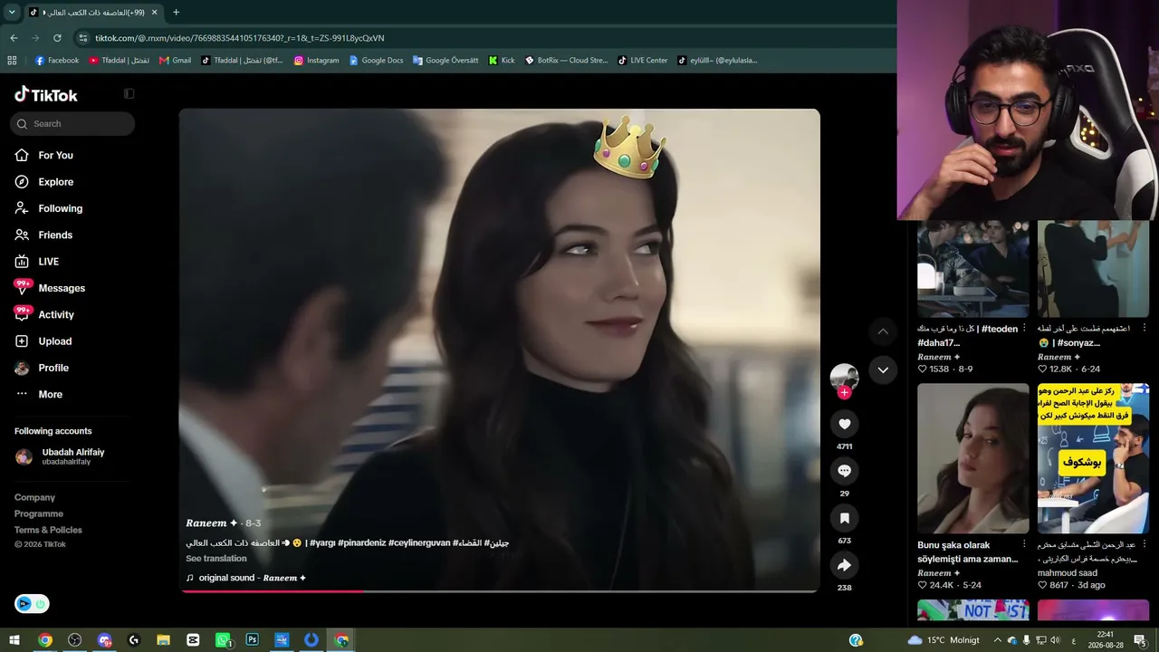Toggle the floating blue pill switch at bottom-left
The width and height of the screenshot is (1159, 652).
click(x=32, y=604)
